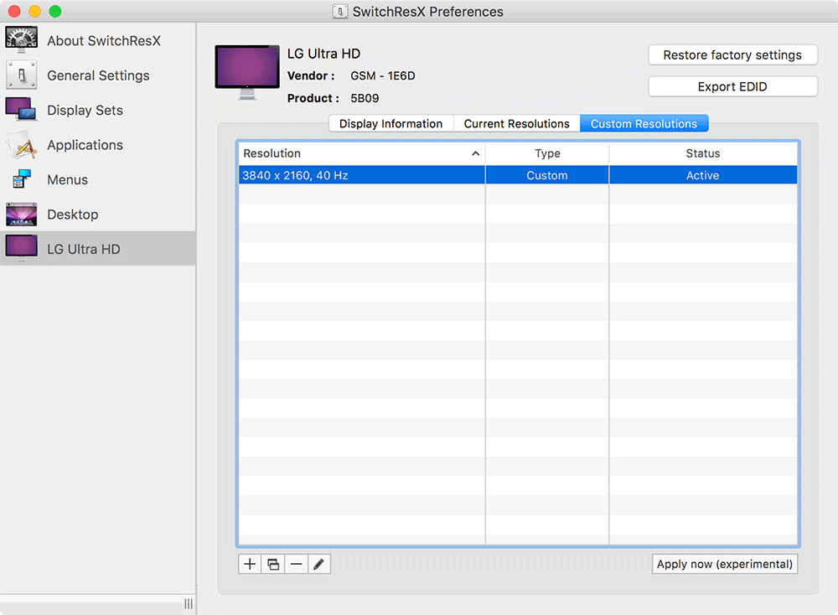The width and height of the screenshot is (838, 615).
Task: Click the Menus sidebar icon
Action: click(22, 179)
